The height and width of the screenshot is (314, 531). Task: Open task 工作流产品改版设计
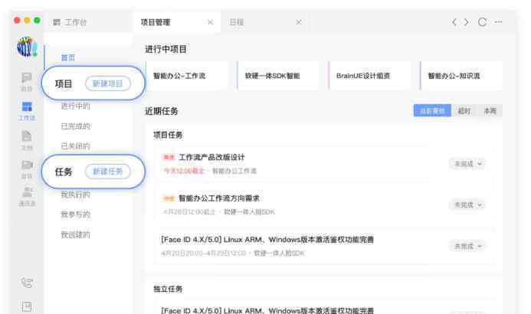point(211,157)
